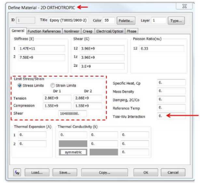Click the Reference Temp field
The height and width of the screenshot is (183, 200).
171,108
